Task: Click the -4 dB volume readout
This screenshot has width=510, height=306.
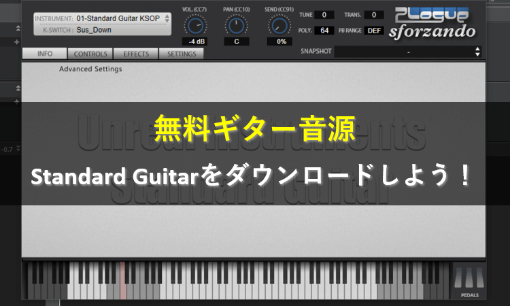Action: [x=196, y=41]
